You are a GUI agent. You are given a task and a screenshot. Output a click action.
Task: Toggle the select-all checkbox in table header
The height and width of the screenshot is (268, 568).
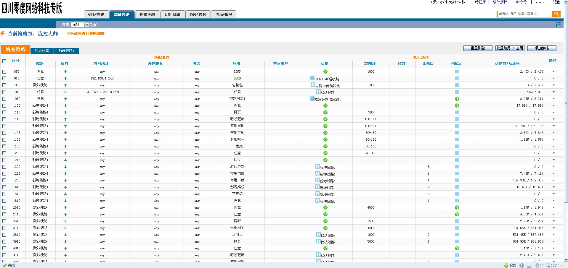[4, 61]
